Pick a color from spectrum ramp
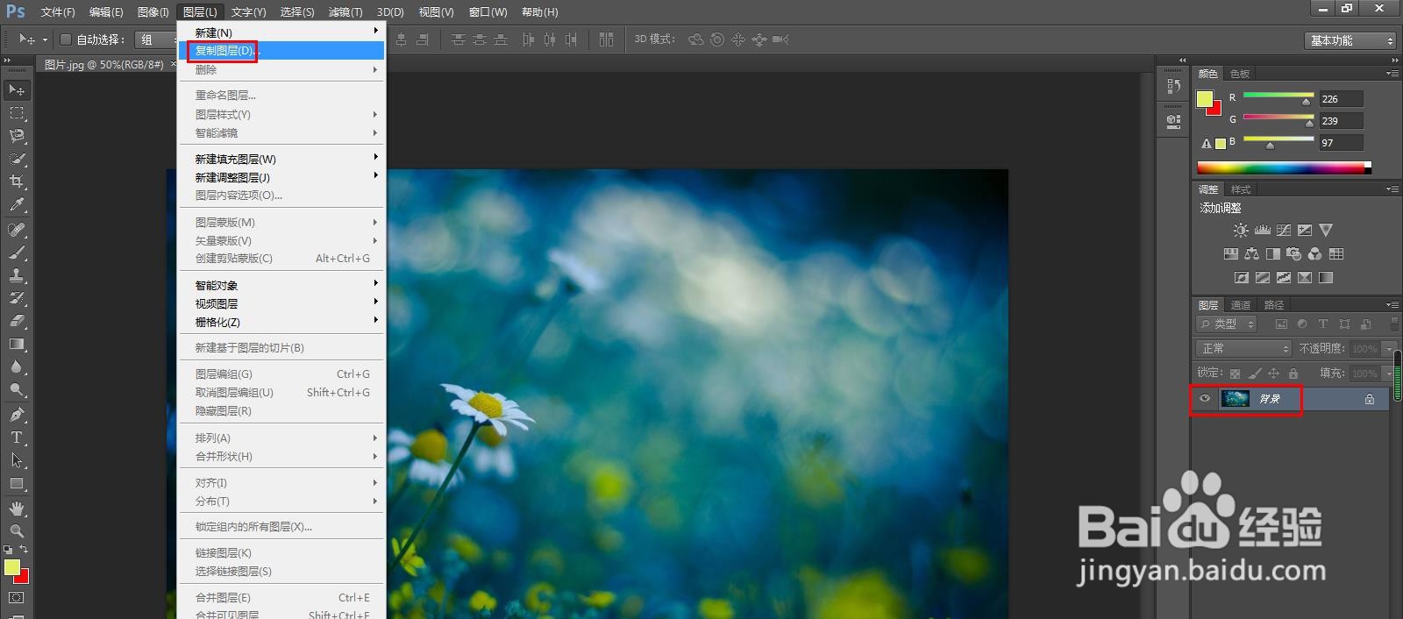This screenshot has width=1403, height=619. (1284, 167)
